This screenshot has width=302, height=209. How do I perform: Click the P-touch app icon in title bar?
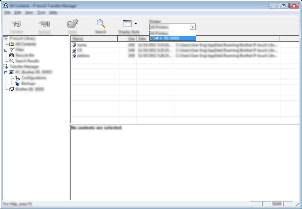[x=6, y=6]
